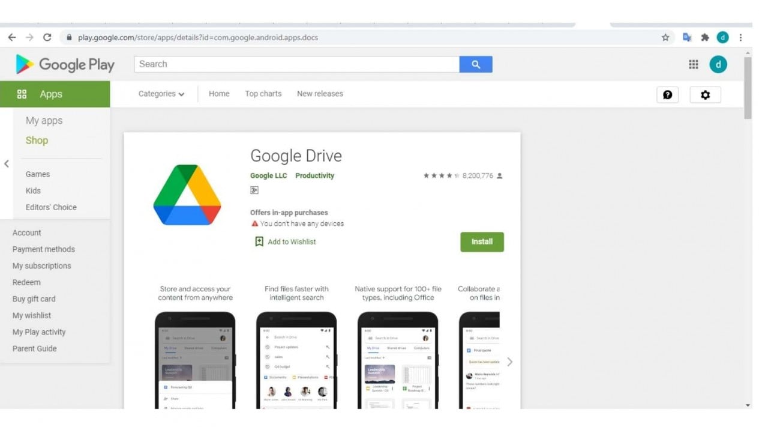Open New releases
759x427 pixels.
pos(320,94)
